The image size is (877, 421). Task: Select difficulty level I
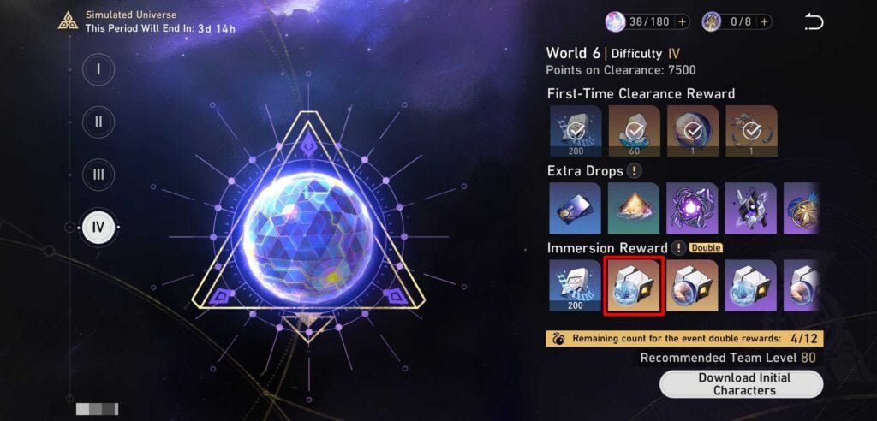98,69
